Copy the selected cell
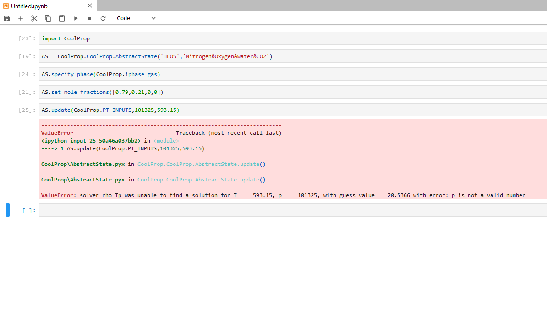This screenshot has width=547, height=330. (48, 18)
